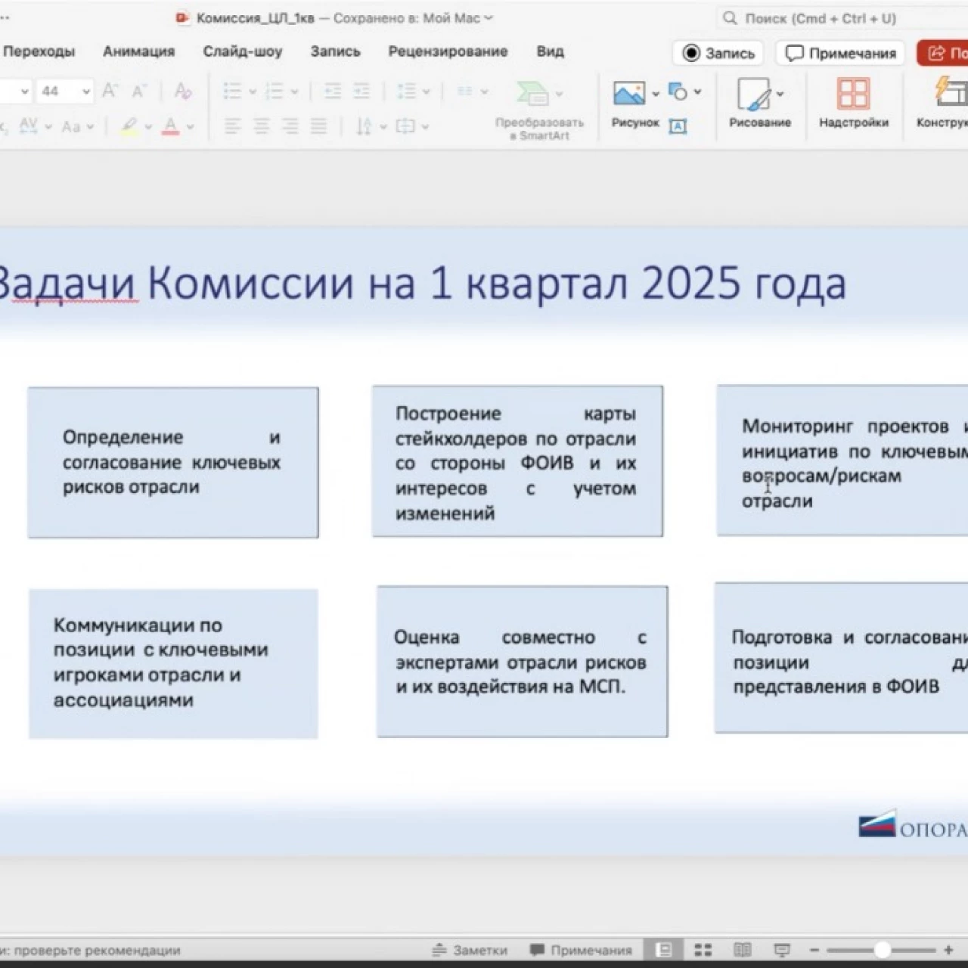Expand the document title save location chevron
Image resolution: width=968 pixels, height=968 pixels.
(x=489, y=18)
